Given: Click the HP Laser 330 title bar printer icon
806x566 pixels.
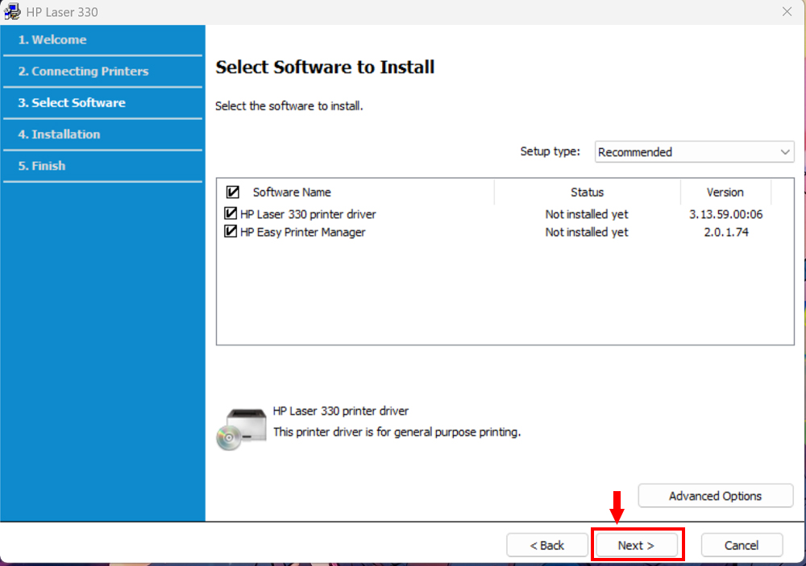Looking at the screenshot, I should point(11,11).
